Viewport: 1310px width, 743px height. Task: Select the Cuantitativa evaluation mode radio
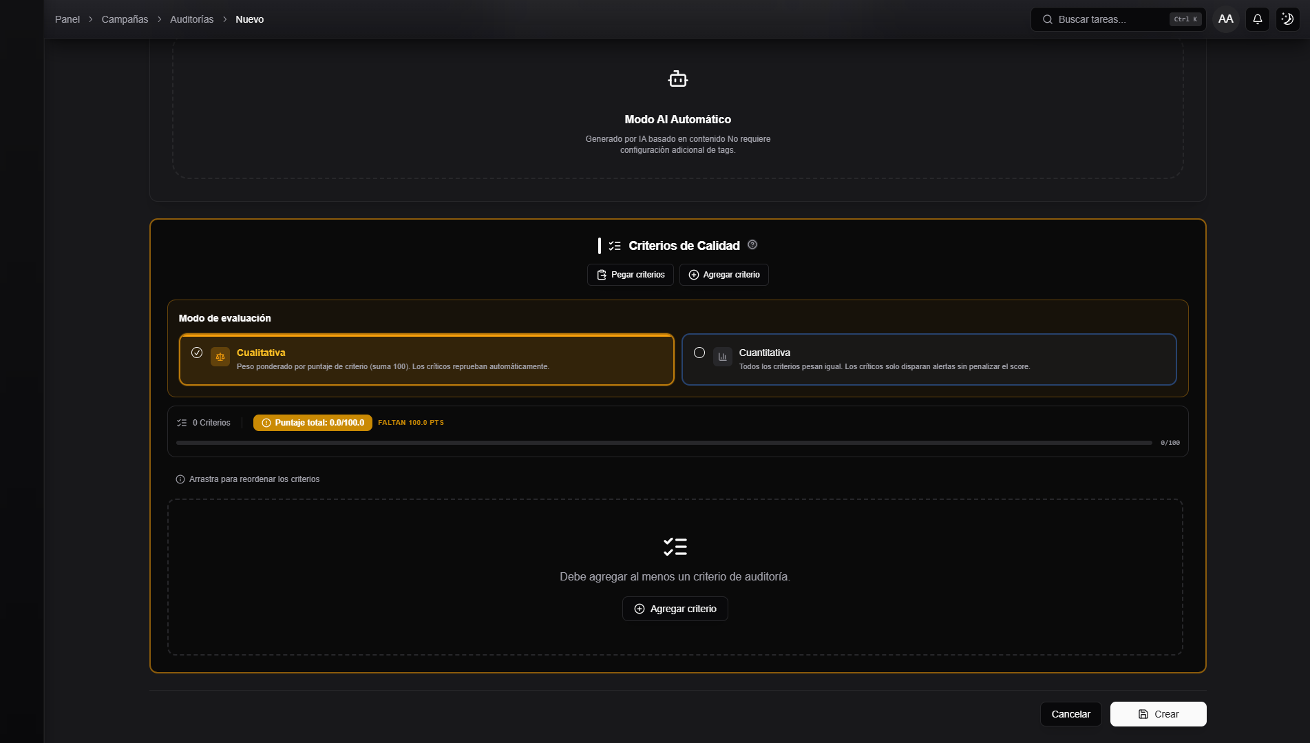tap(699, 353)
